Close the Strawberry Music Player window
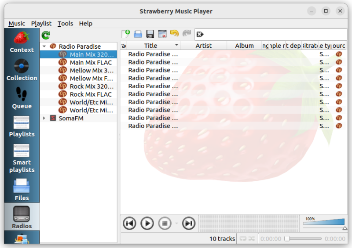This screenshot has width=352, height=248. coord(340,11)
